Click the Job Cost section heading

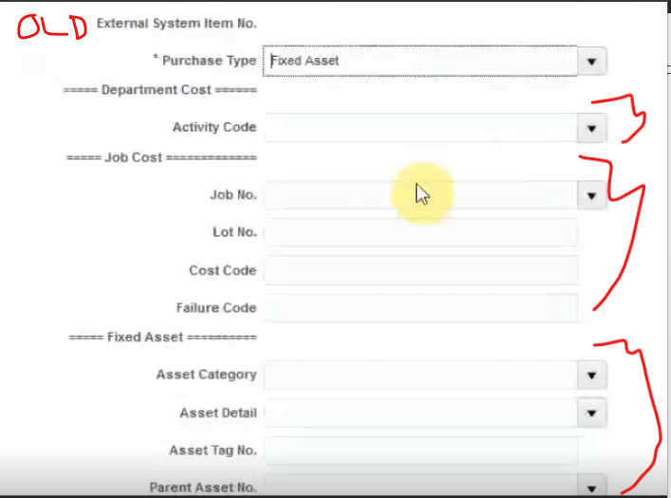161,157
